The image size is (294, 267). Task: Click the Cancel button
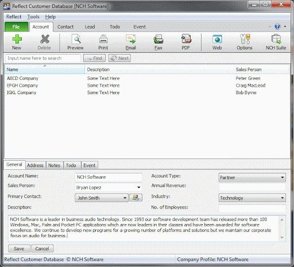pos(42,249)
